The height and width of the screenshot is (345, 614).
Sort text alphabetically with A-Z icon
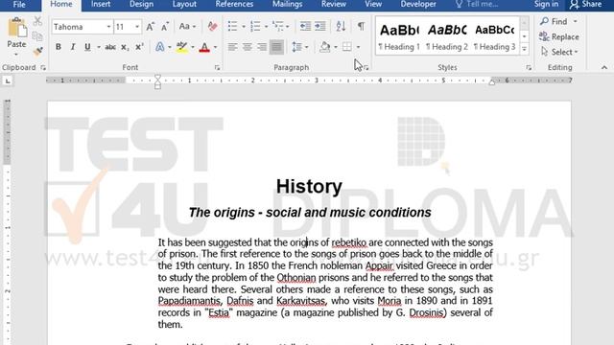(341, 27)
